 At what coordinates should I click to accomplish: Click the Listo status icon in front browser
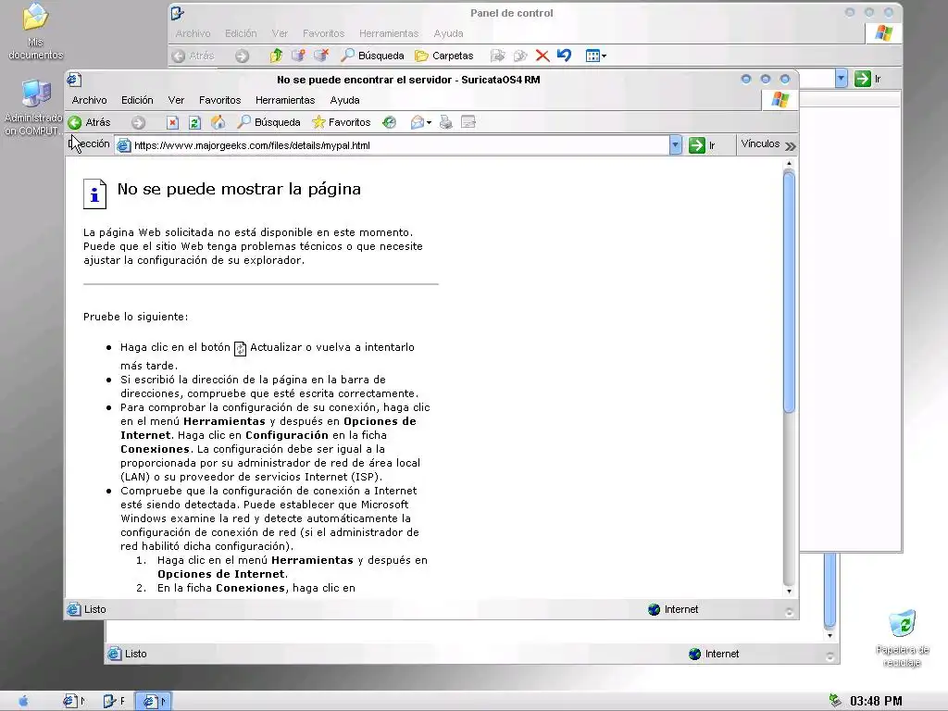click(74, 609)
